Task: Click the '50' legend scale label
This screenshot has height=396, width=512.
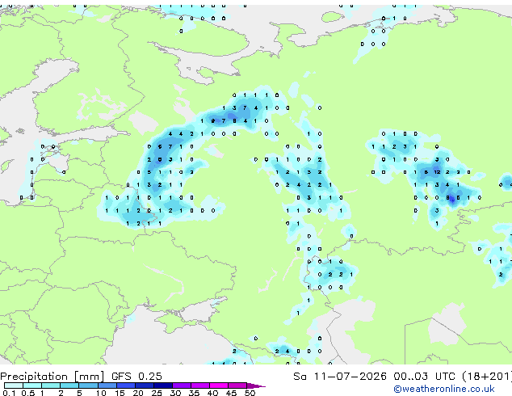Action: click(250, 393)
